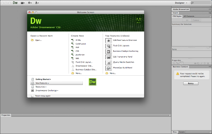Click the Retry button
Image resolution: width=212 pixels, height=134 pixels.
pos(191,83)
